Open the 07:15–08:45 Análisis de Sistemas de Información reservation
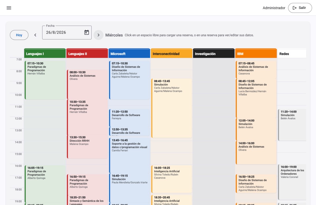The height and width of the screenshot is (205, 316). [x=256, y=70]
